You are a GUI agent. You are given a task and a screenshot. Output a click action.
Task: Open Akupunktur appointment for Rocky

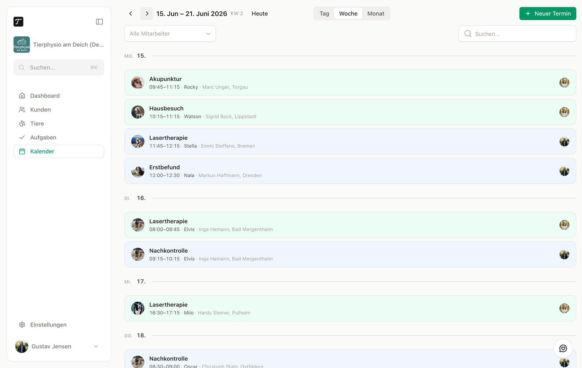click(350, 83)
